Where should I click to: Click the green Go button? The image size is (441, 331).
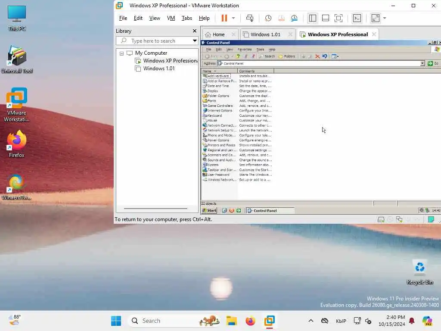pyautogui.click(x=433, y=63)
